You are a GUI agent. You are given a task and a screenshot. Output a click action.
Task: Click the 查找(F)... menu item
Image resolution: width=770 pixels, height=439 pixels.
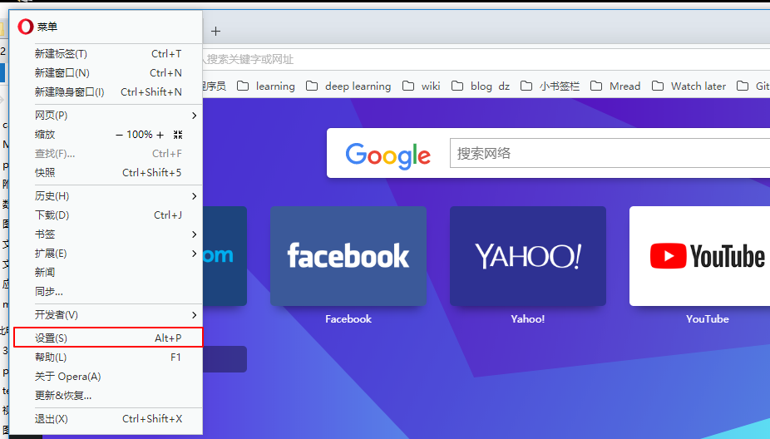click(108, 154)
